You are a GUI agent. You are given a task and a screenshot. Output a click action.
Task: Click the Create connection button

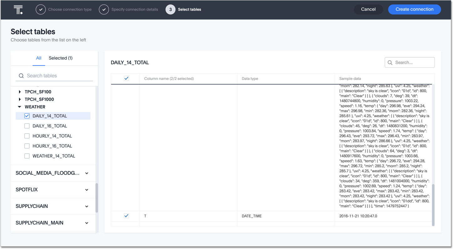point(414,9)
